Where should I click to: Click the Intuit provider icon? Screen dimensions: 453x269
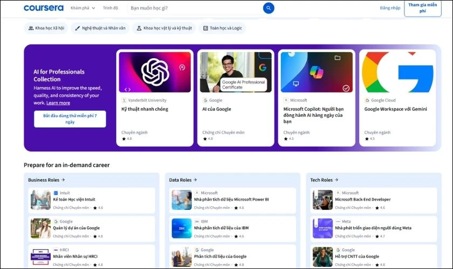[56, 193]
